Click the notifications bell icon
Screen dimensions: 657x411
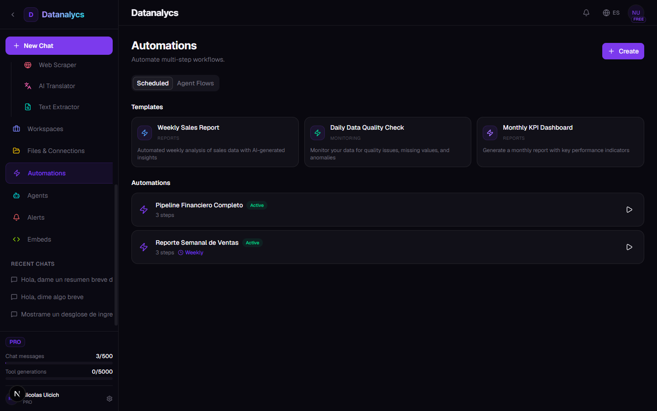(586, 13)
